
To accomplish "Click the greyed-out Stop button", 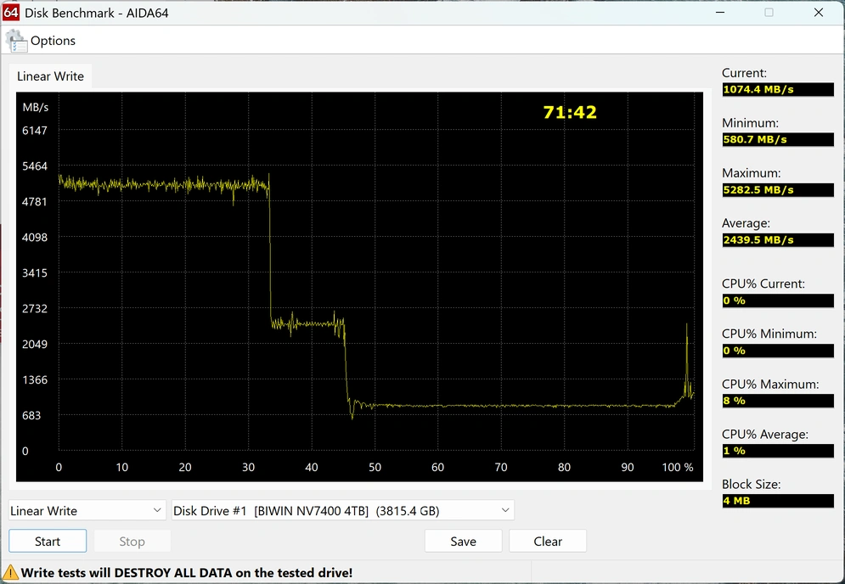I will point(132,542).
